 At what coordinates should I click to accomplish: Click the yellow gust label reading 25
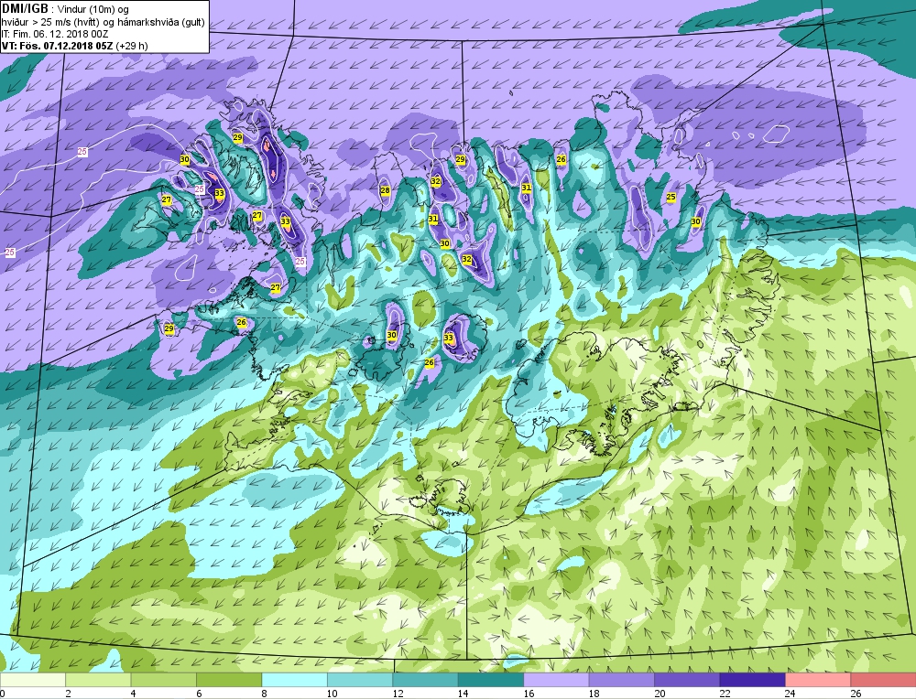click(x=671, y=198)
